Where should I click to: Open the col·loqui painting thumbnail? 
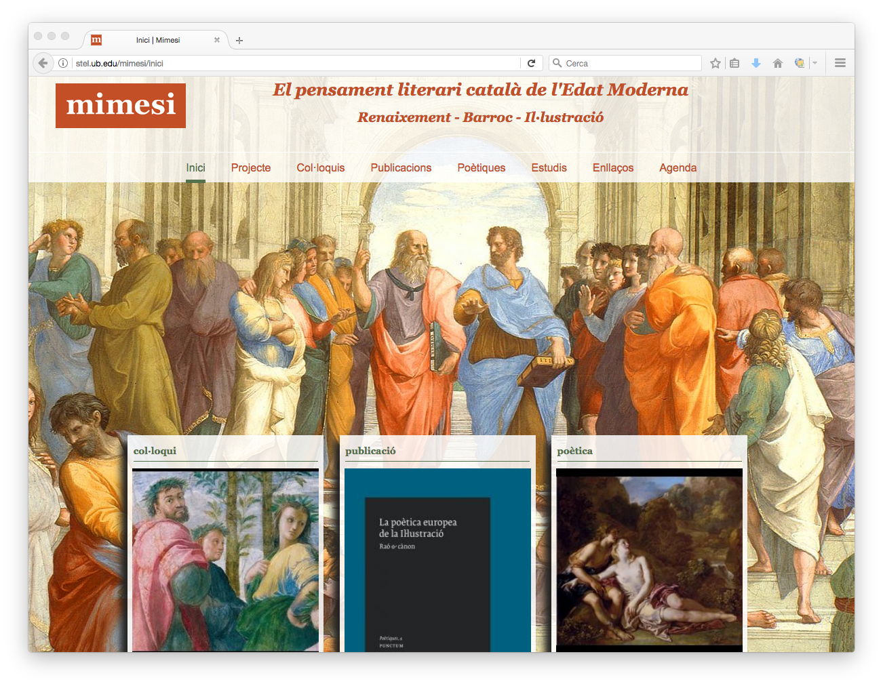(x=225, y=560)
